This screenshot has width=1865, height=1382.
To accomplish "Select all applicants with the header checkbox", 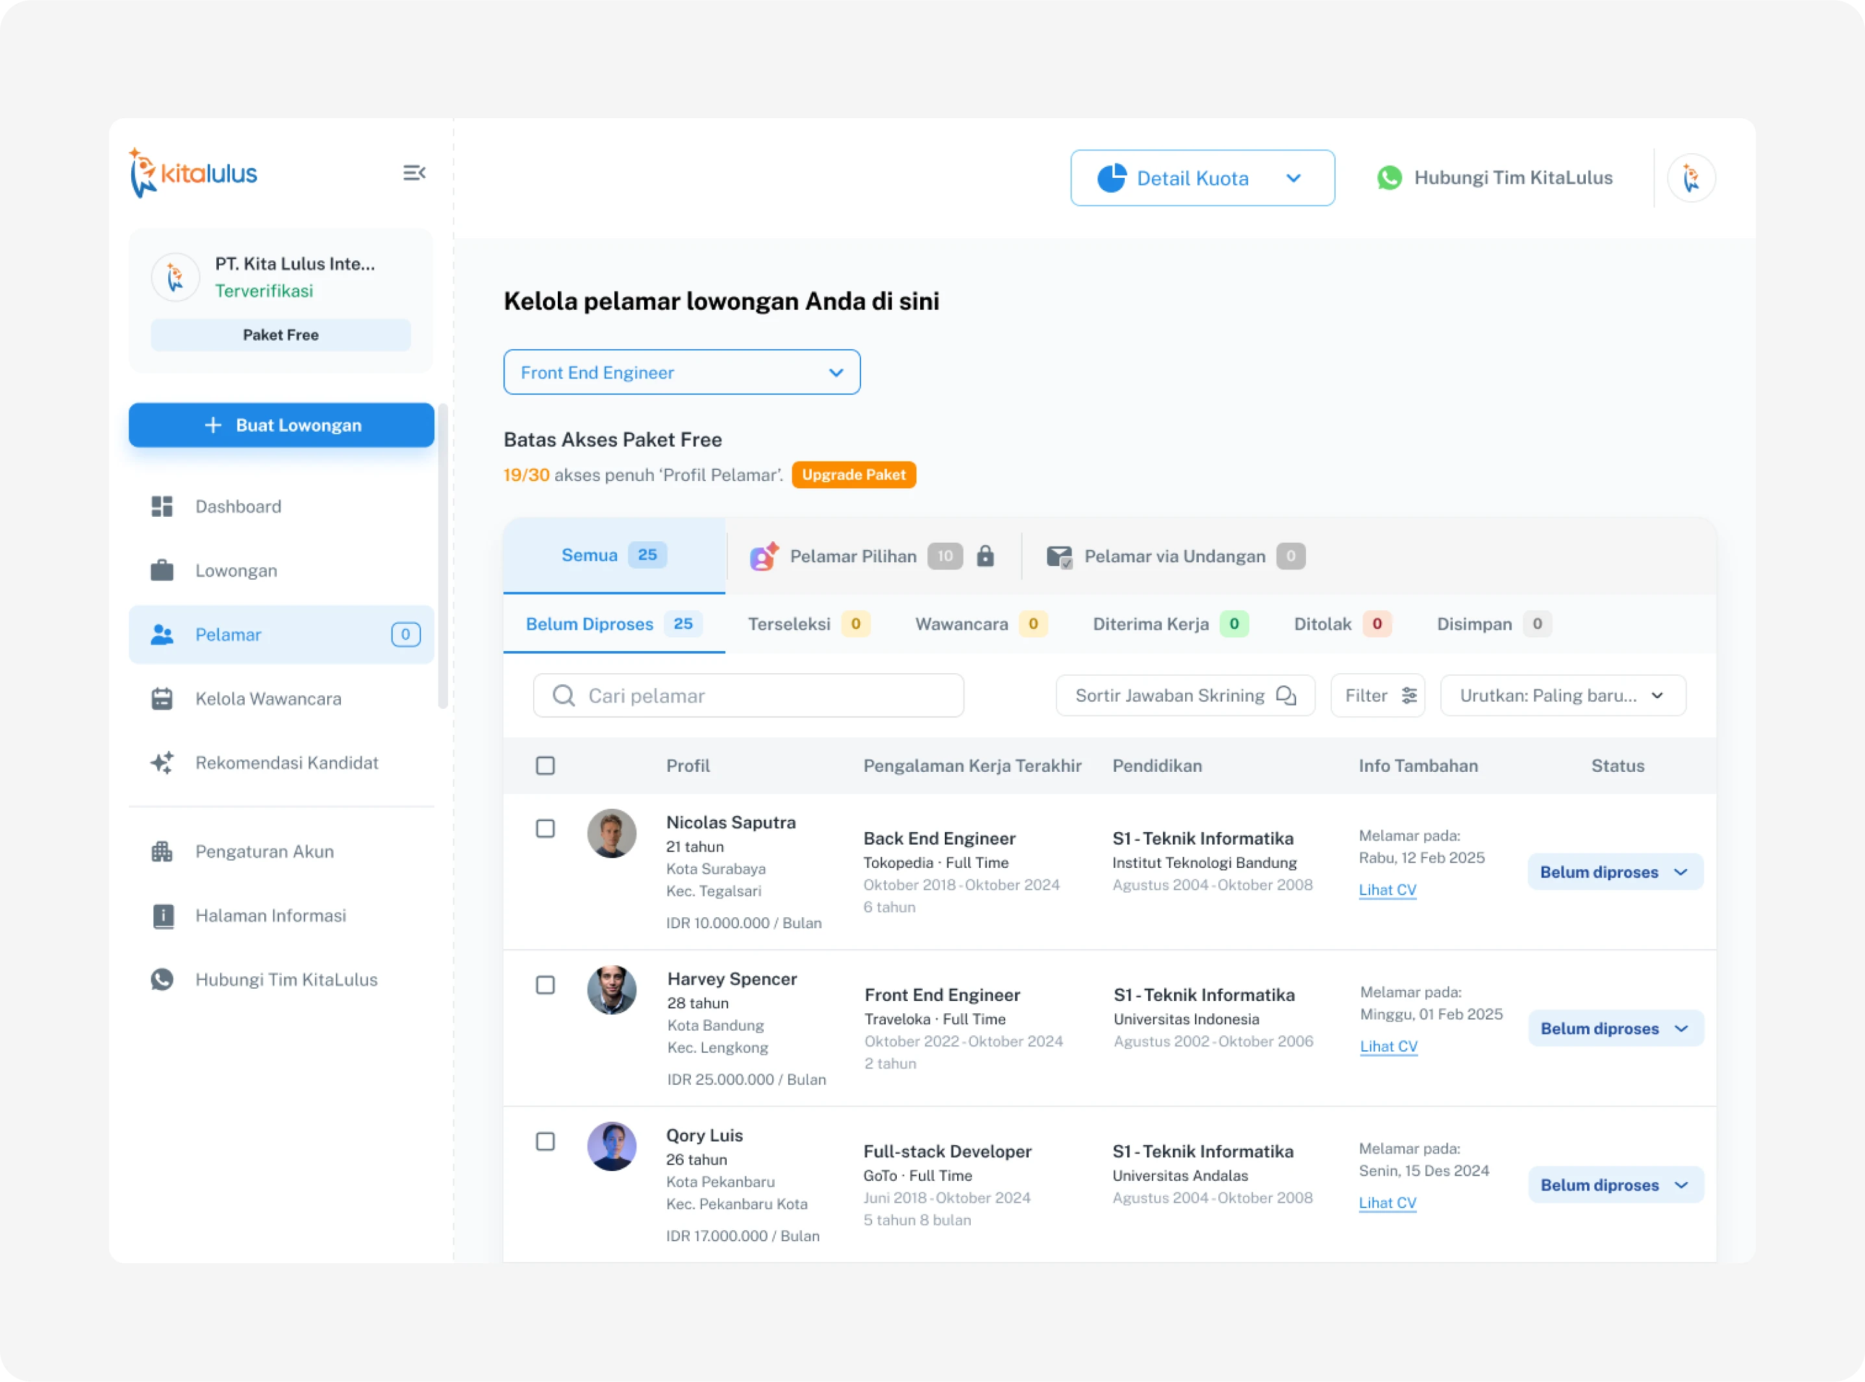I will point(545,765).
